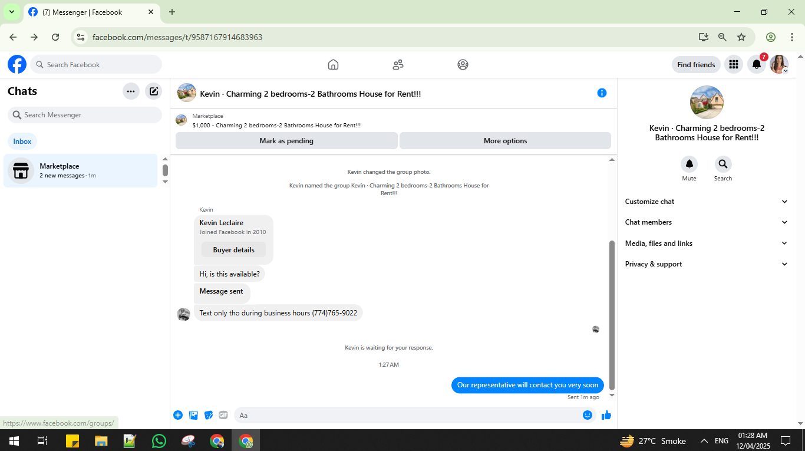Open more actions with blue plus icon
Viewport: 805px width, 451px height.
(178, 415)
